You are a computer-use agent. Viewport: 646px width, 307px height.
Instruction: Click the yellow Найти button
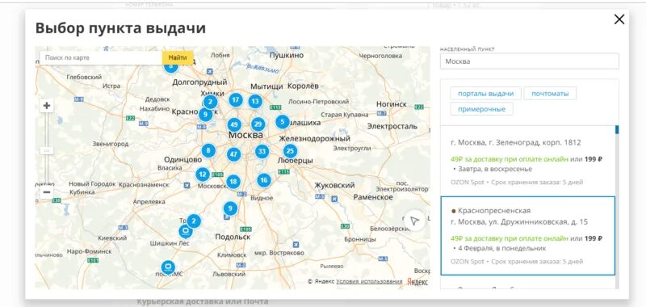178,57
